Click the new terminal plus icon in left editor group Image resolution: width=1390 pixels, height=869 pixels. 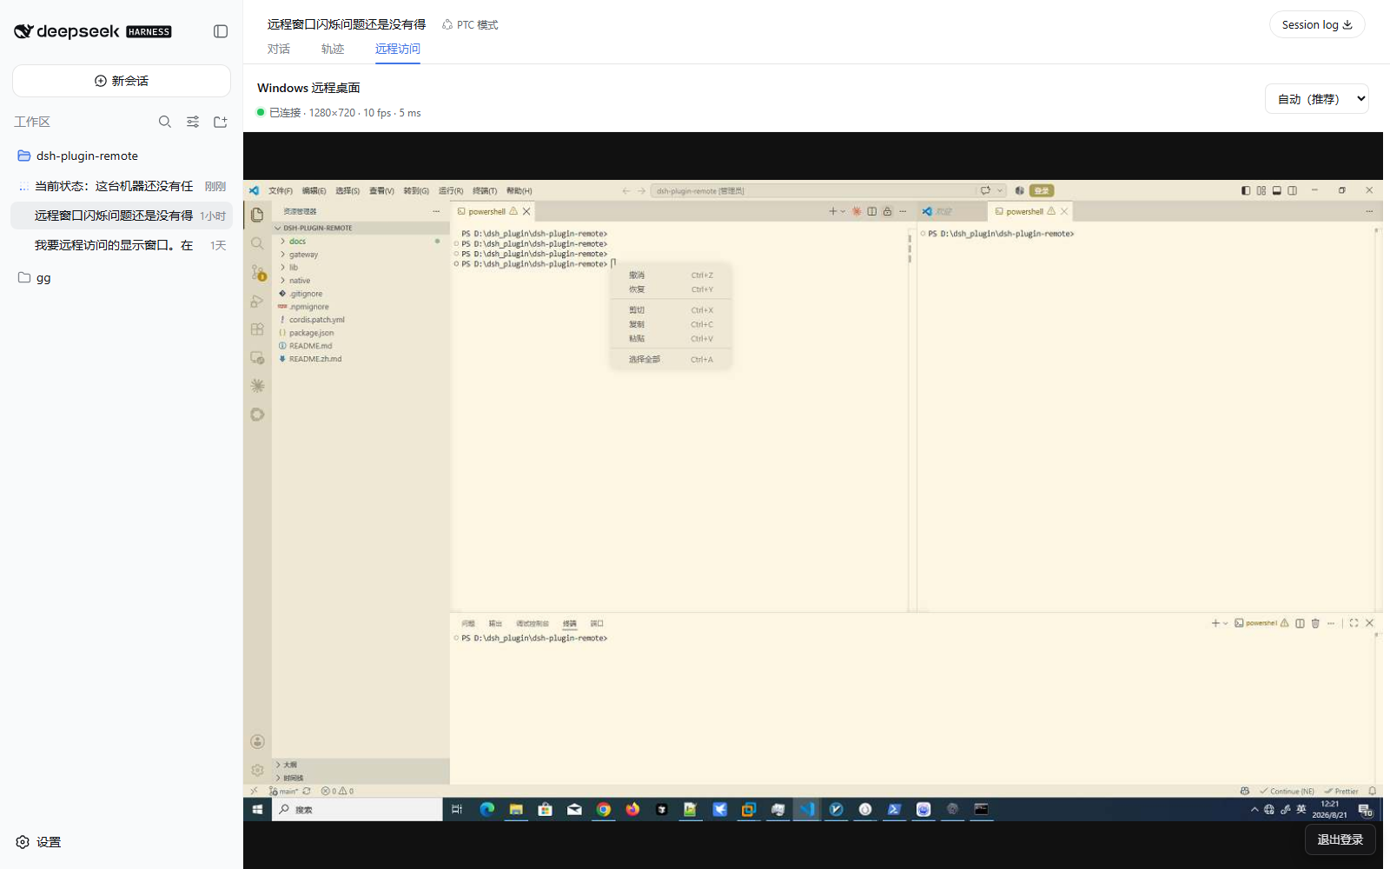click(x=832, y=211)
